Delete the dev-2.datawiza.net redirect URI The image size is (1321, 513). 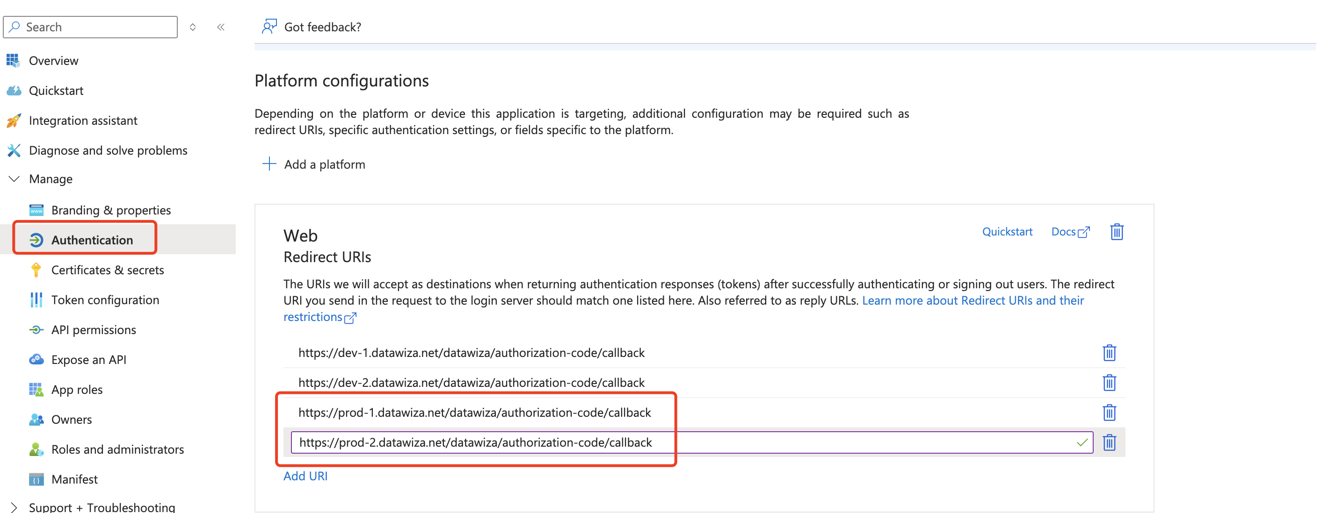1109,383
